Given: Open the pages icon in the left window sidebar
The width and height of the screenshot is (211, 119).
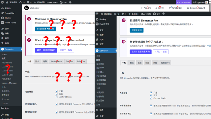Looking at the screenshot, I should coord(2,38).
